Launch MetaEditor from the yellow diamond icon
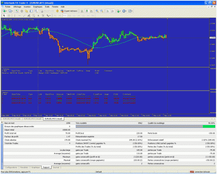 click(57, 11)
